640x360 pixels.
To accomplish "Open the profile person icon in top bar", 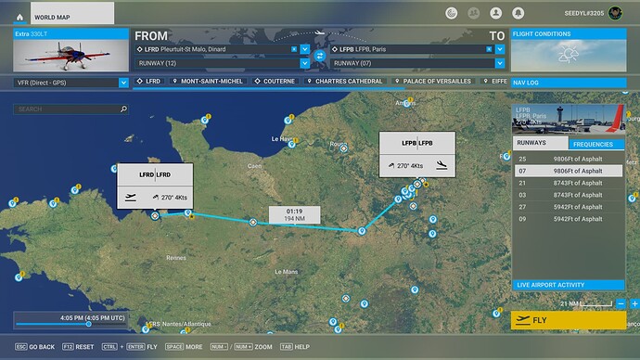I will click(x=496, y=13).
